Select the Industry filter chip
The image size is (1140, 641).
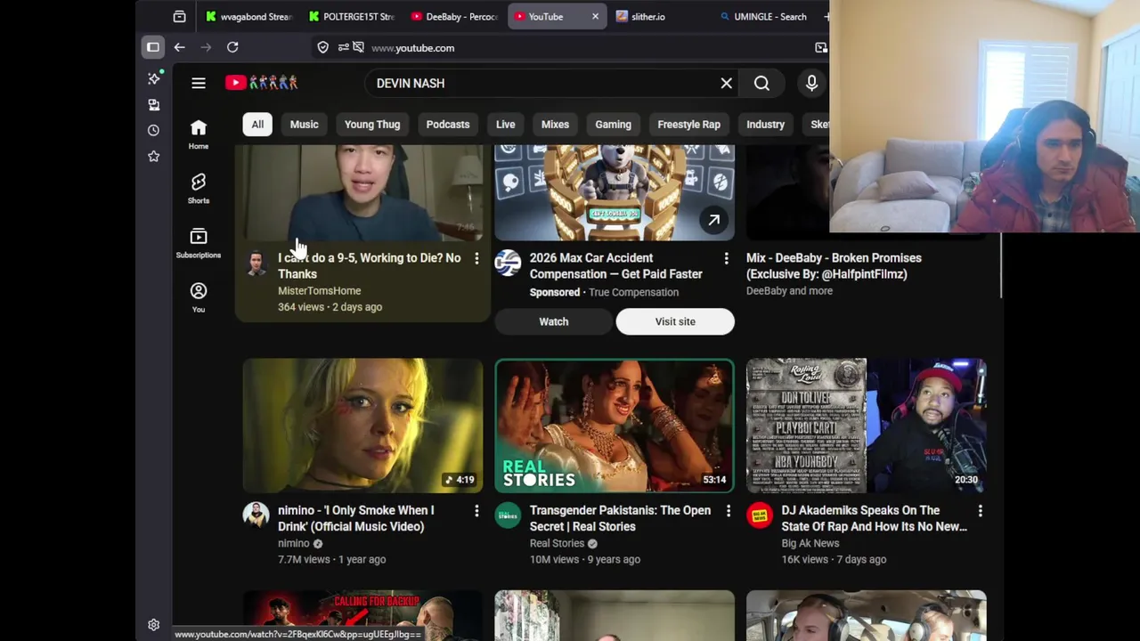765,125
